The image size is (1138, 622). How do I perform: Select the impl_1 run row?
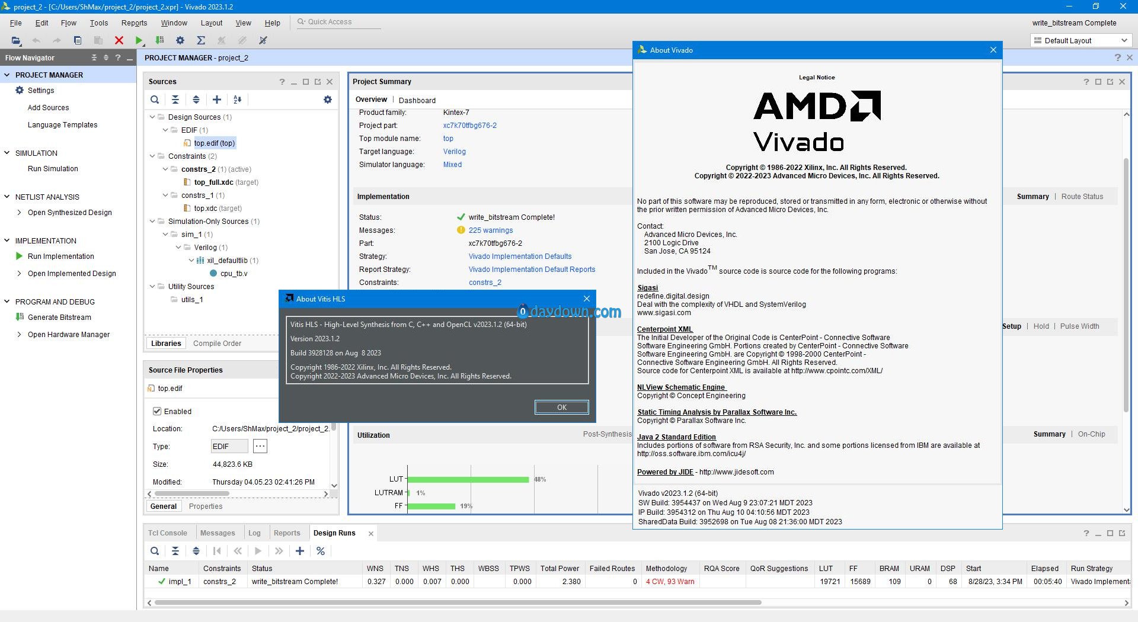point(638,581)
